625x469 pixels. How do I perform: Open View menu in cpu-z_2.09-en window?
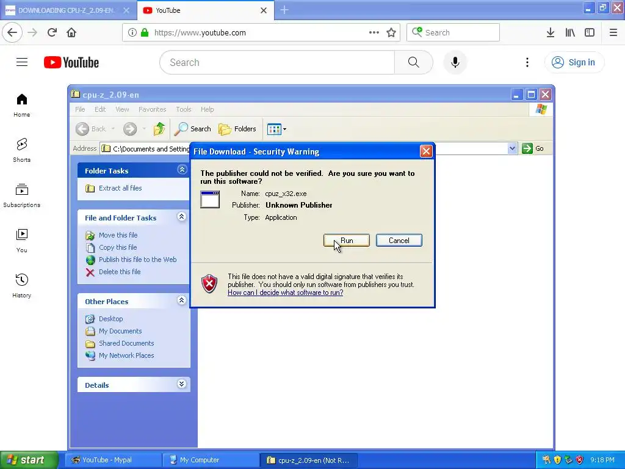122,109
